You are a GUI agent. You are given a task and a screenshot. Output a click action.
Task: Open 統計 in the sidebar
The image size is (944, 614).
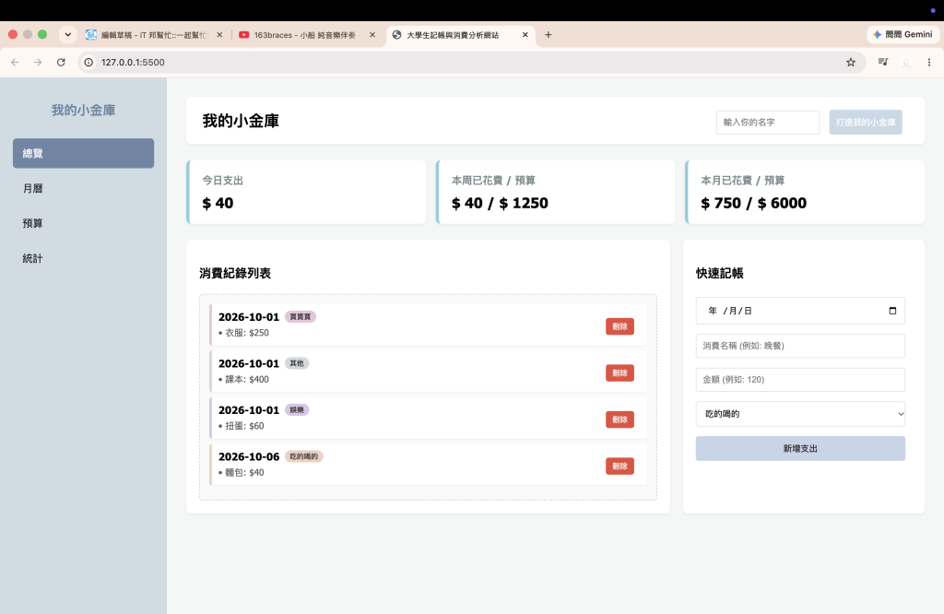click(83, 258)
